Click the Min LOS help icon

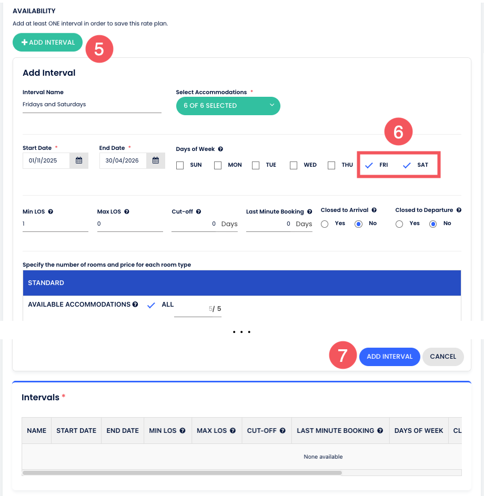51,211
